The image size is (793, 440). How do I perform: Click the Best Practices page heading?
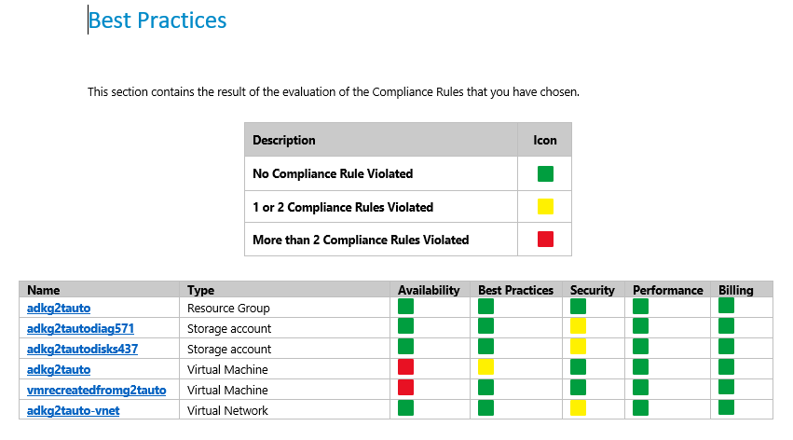(157, 21)
